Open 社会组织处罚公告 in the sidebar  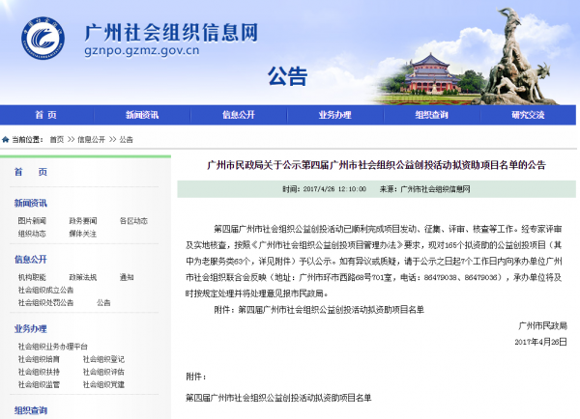(45, 302)
